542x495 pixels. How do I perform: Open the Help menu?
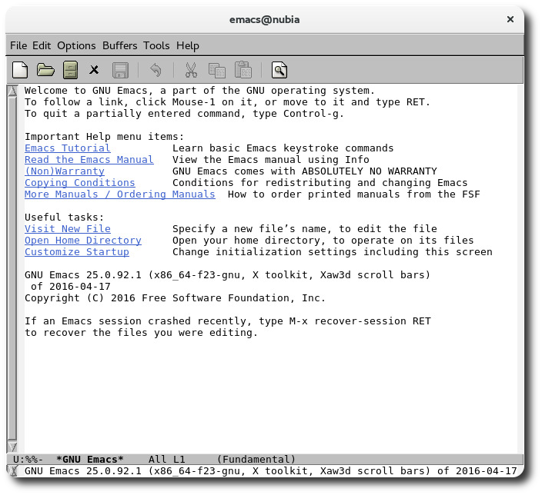pyautogui.click(x=187, y=45)
